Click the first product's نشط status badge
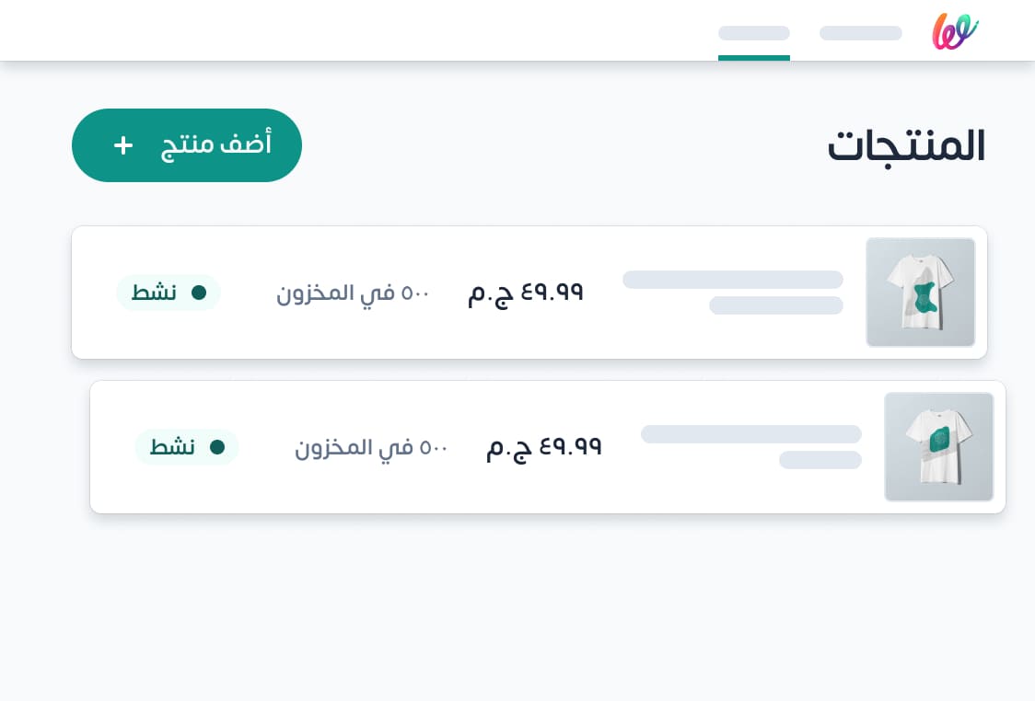 pyautogui.click(x=169, y=293)
